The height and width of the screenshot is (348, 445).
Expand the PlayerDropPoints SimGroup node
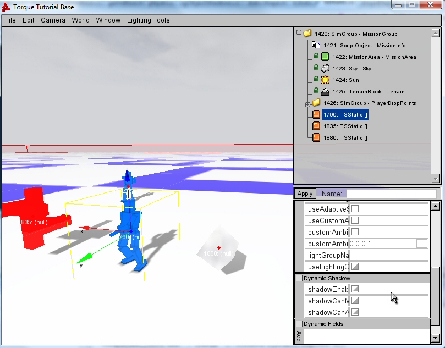(307, 103)
